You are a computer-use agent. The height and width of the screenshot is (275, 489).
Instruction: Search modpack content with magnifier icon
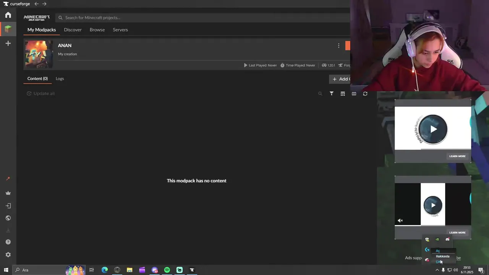pos(320,94)
